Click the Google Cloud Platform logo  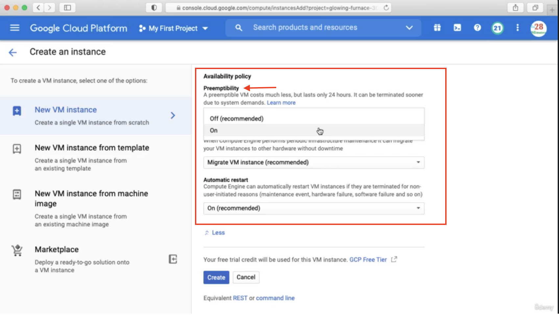click(x=79, y=28)
